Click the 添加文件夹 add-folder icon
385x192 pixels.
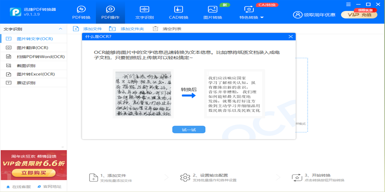coord(112,28)
